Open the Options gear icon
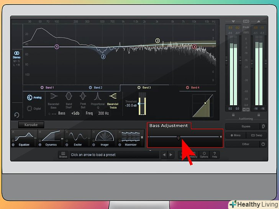The height and width of the screenshot is (209, 279). 204,155
